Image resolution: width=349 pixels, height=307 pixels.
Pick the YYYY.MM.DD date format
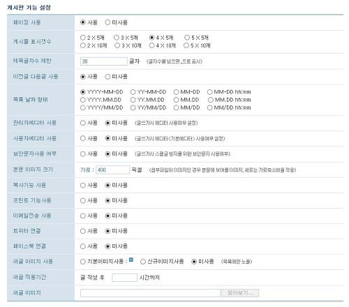click(83, 100)
